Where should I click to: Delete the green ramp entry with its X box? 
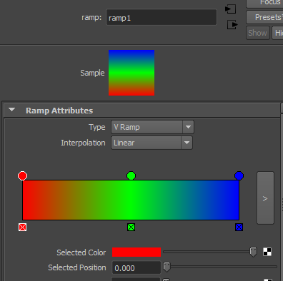pos(131,228)
